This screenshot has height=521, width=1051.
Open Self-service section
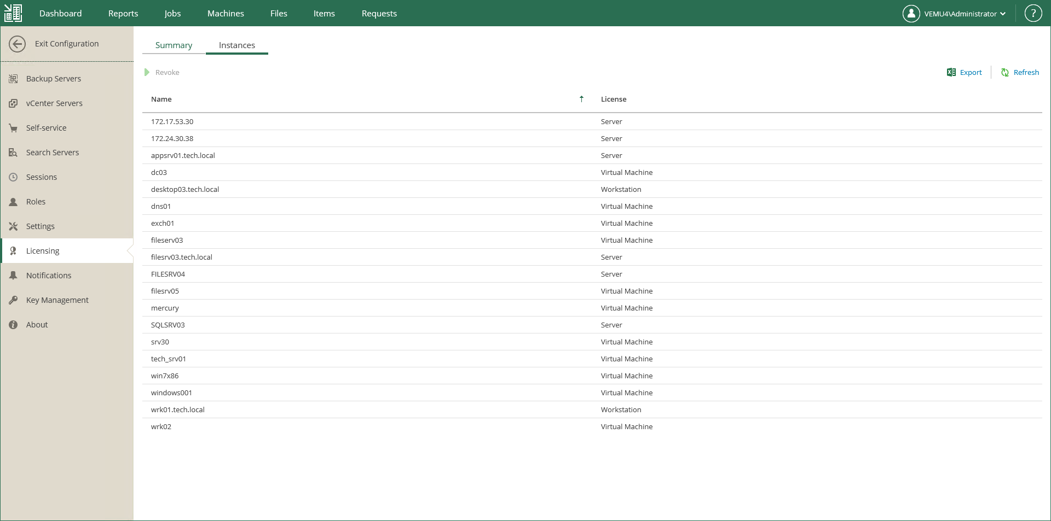coord(67,128)
